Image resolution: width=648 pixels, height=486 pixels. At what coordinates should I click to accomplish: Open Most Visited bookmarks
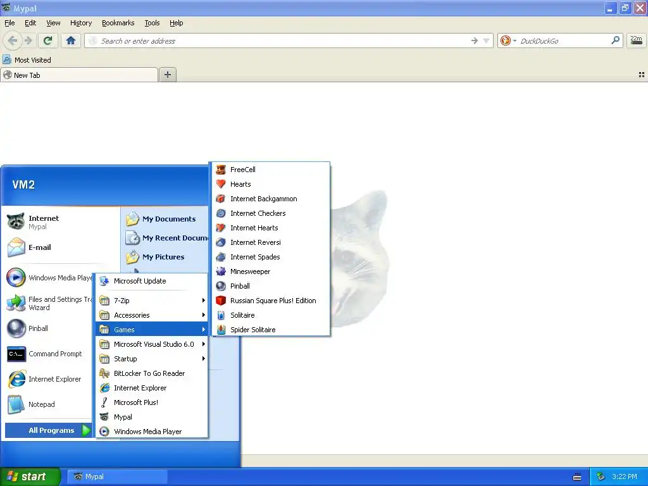pyautogui.click(x=27, y=60)
